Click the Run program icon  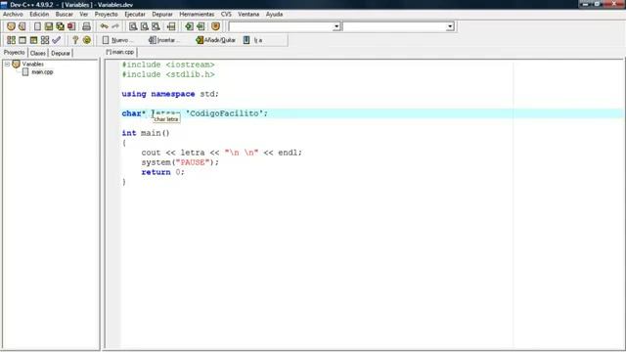pyautogui.click(x=22, y=40)
